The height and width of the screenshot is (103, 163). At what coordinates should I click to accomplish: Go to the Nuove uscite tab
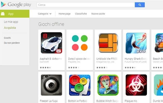point(98,14)
